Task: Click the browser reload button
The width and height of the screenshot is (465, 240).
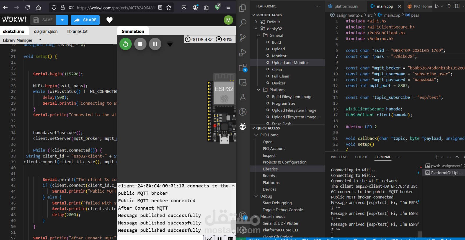Action: (x=28, y=8)
